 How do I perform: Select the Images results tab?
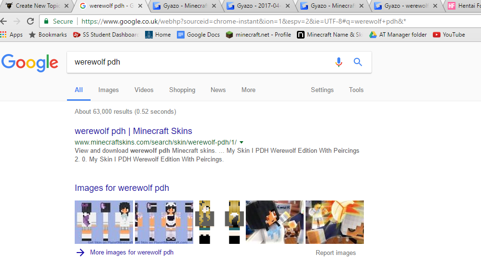[108, 90]
